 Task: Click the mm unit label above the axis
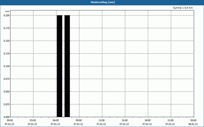click(7, 11)
